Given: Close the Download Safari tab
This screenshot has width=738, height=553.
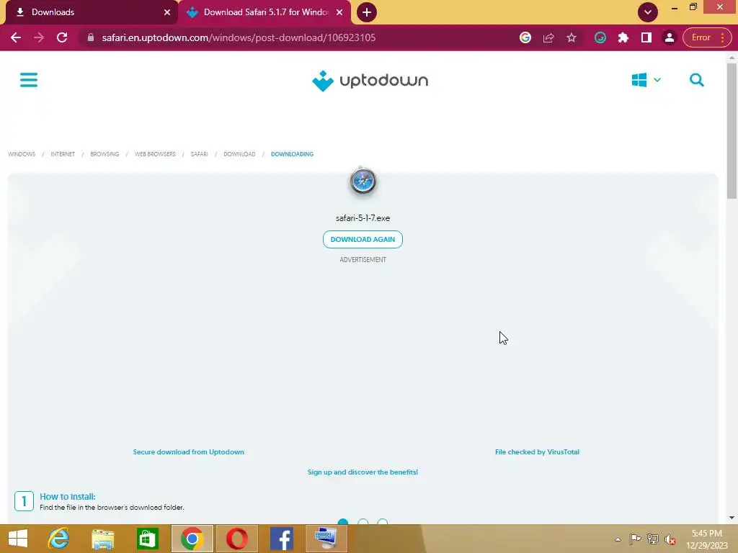Looking at the screenshot, I should (x=339, y=12).
